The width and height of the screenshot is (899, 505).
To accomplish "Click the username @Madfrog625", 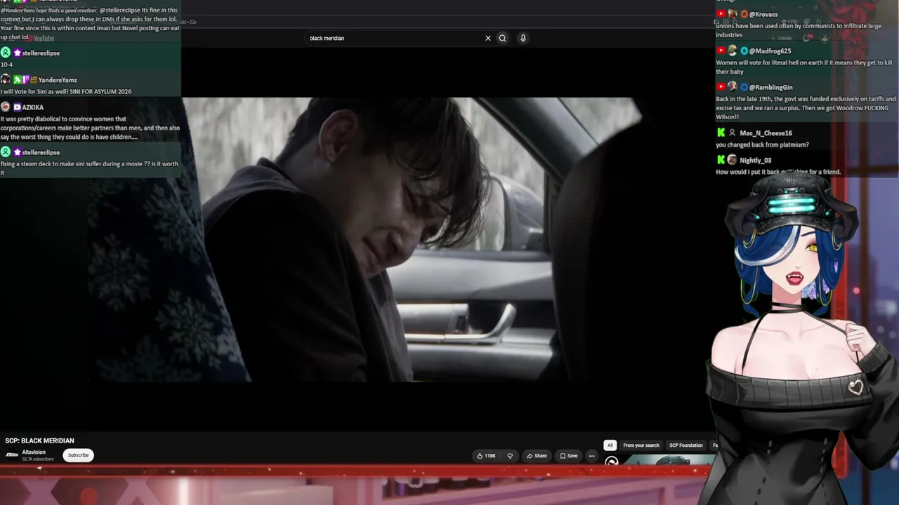I will (x=770, y=50).
